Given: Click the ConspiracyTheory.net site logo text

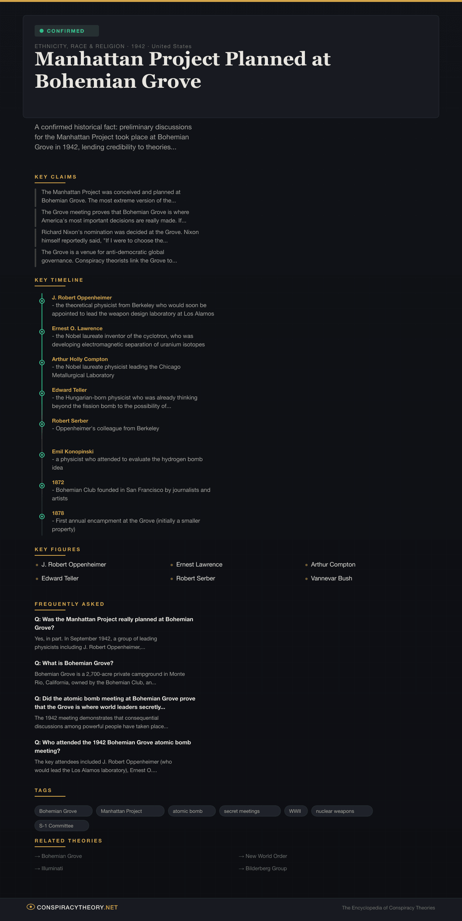Looking at the screenshot, I should click(77, 907).
